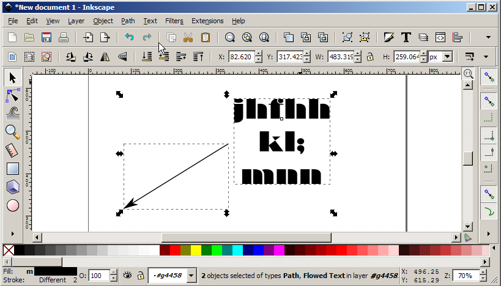Open Align and Distribute icon
Image resolution: width=501 pixels, height=286 pixels.
(x=458, y=37)
